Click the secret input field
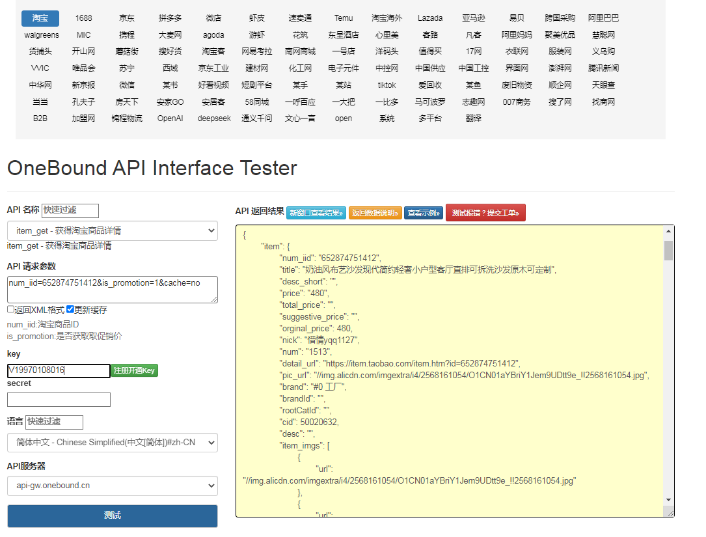The width and height of the screenshot is (706, 537). [x=59, y=400]
